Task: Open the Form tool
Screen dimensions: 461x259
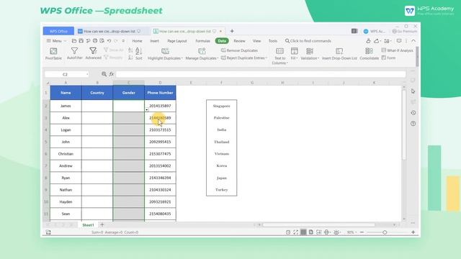Action: 388,58
